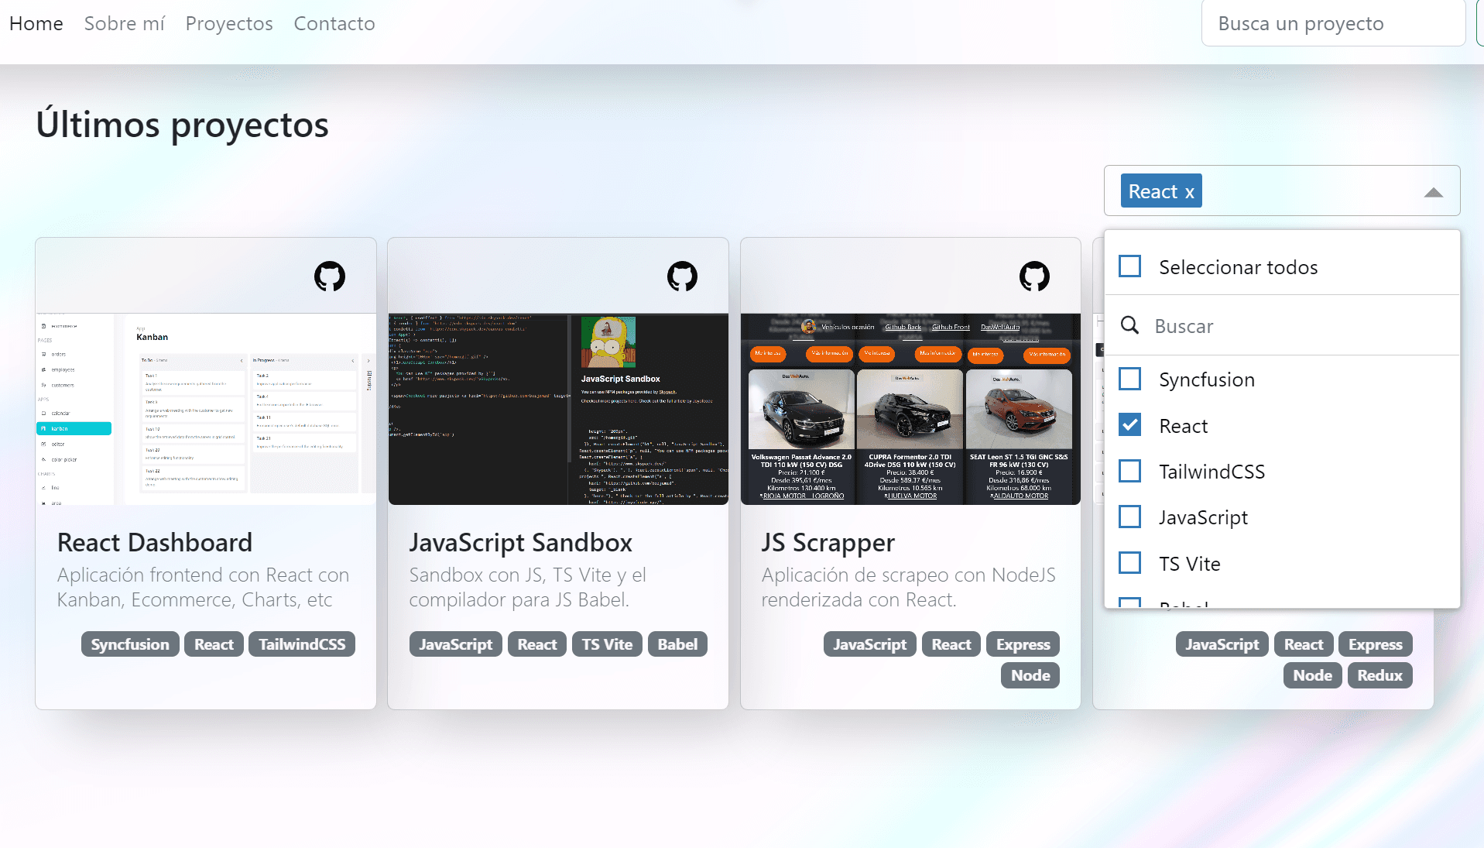Check the JavaScript filter option
This screenshot has height=848, width=1484.
coord(1130,517)
